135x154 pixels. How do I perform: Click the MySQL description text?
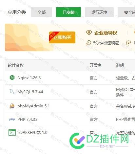click(x=125, y=92)
